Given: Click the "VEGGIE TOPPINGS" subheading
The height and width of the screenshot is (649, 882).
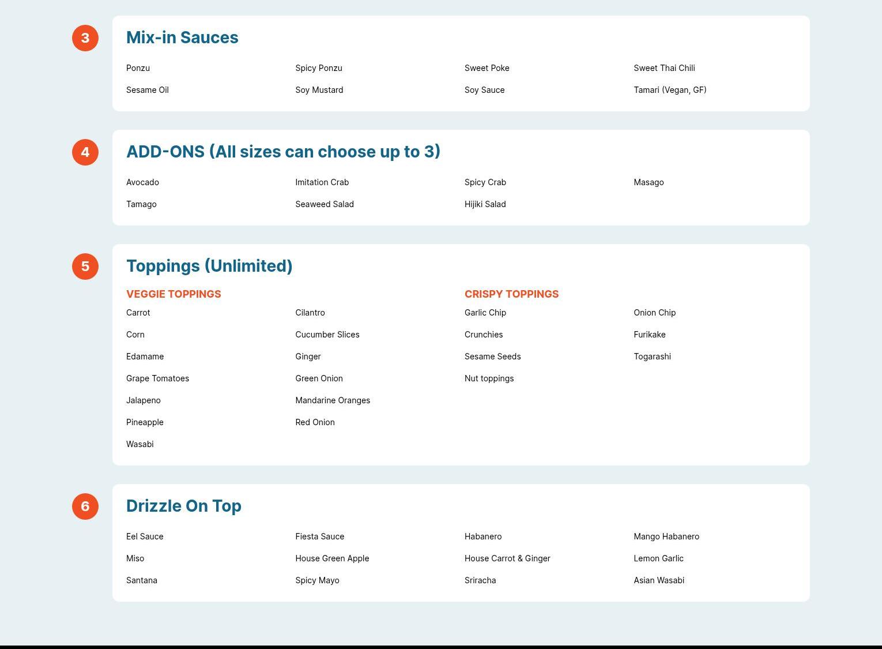Looking at the screenshot, I should pyautogui.click(x=174, y=294).
